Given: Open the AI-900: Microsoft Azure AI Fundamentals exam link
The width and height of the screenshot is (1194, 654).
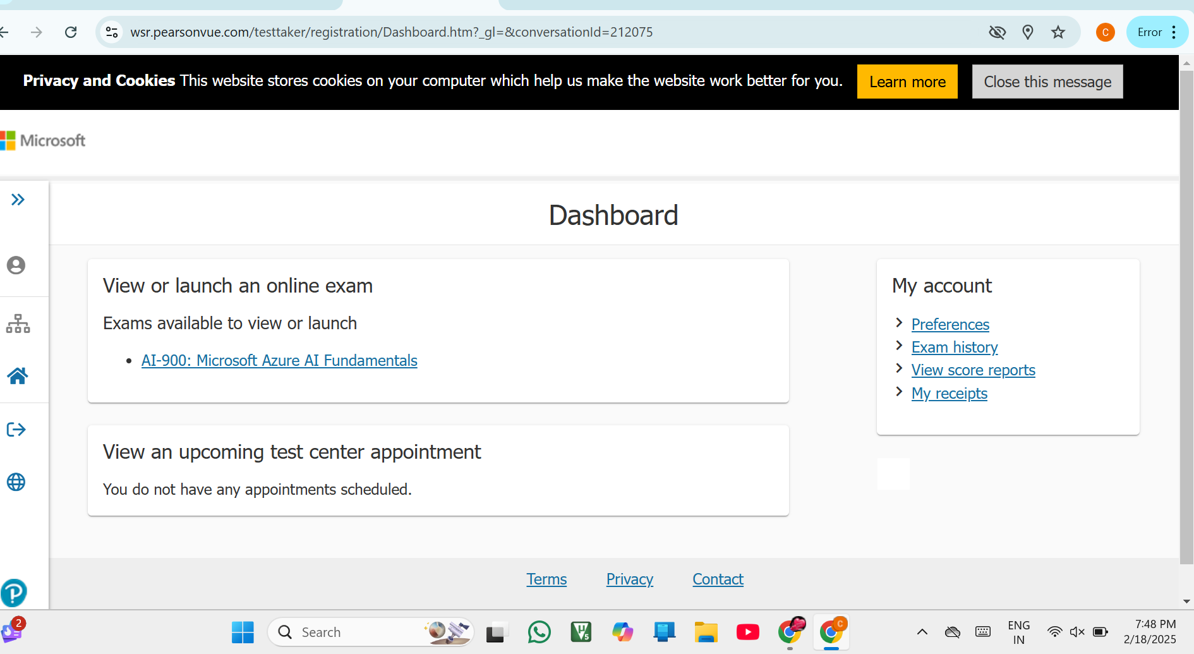Looking at the screenshot, I should click(x=279, y=361).
